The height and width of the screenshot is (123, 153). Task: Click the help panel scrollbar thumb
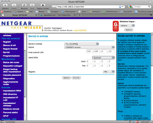[x=152, y=50]
